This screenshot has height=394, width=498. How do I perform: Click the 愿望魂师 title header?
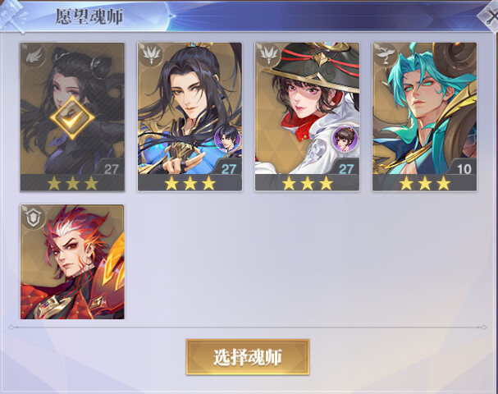[89, 16]
